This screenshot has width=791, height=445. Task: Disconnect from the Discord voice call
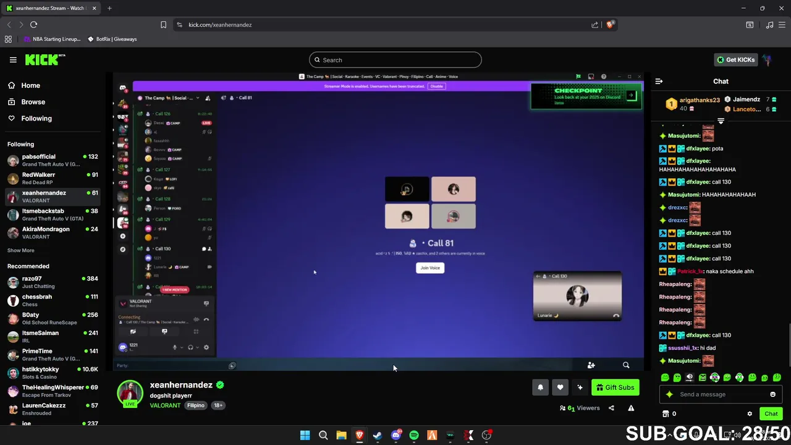click(206, 320)
